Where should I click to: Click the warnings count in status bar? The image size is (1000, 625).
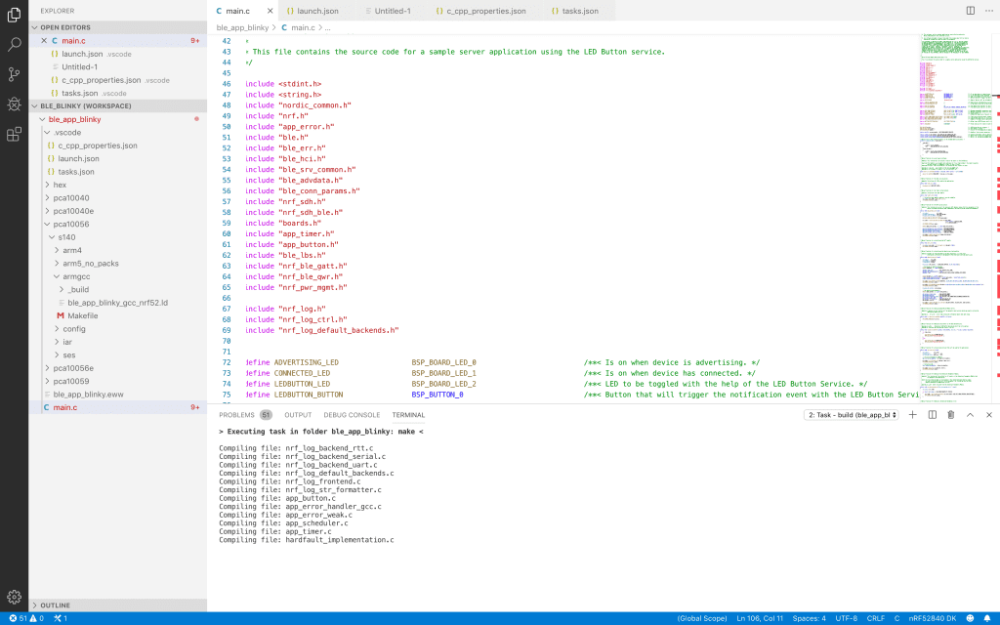[37, 618]
